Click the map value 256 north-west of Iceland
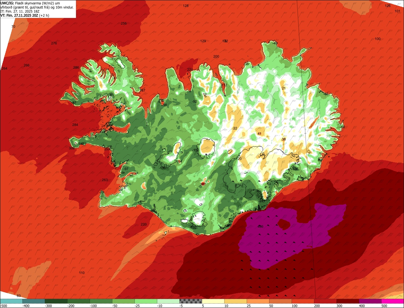 (124, 24)
